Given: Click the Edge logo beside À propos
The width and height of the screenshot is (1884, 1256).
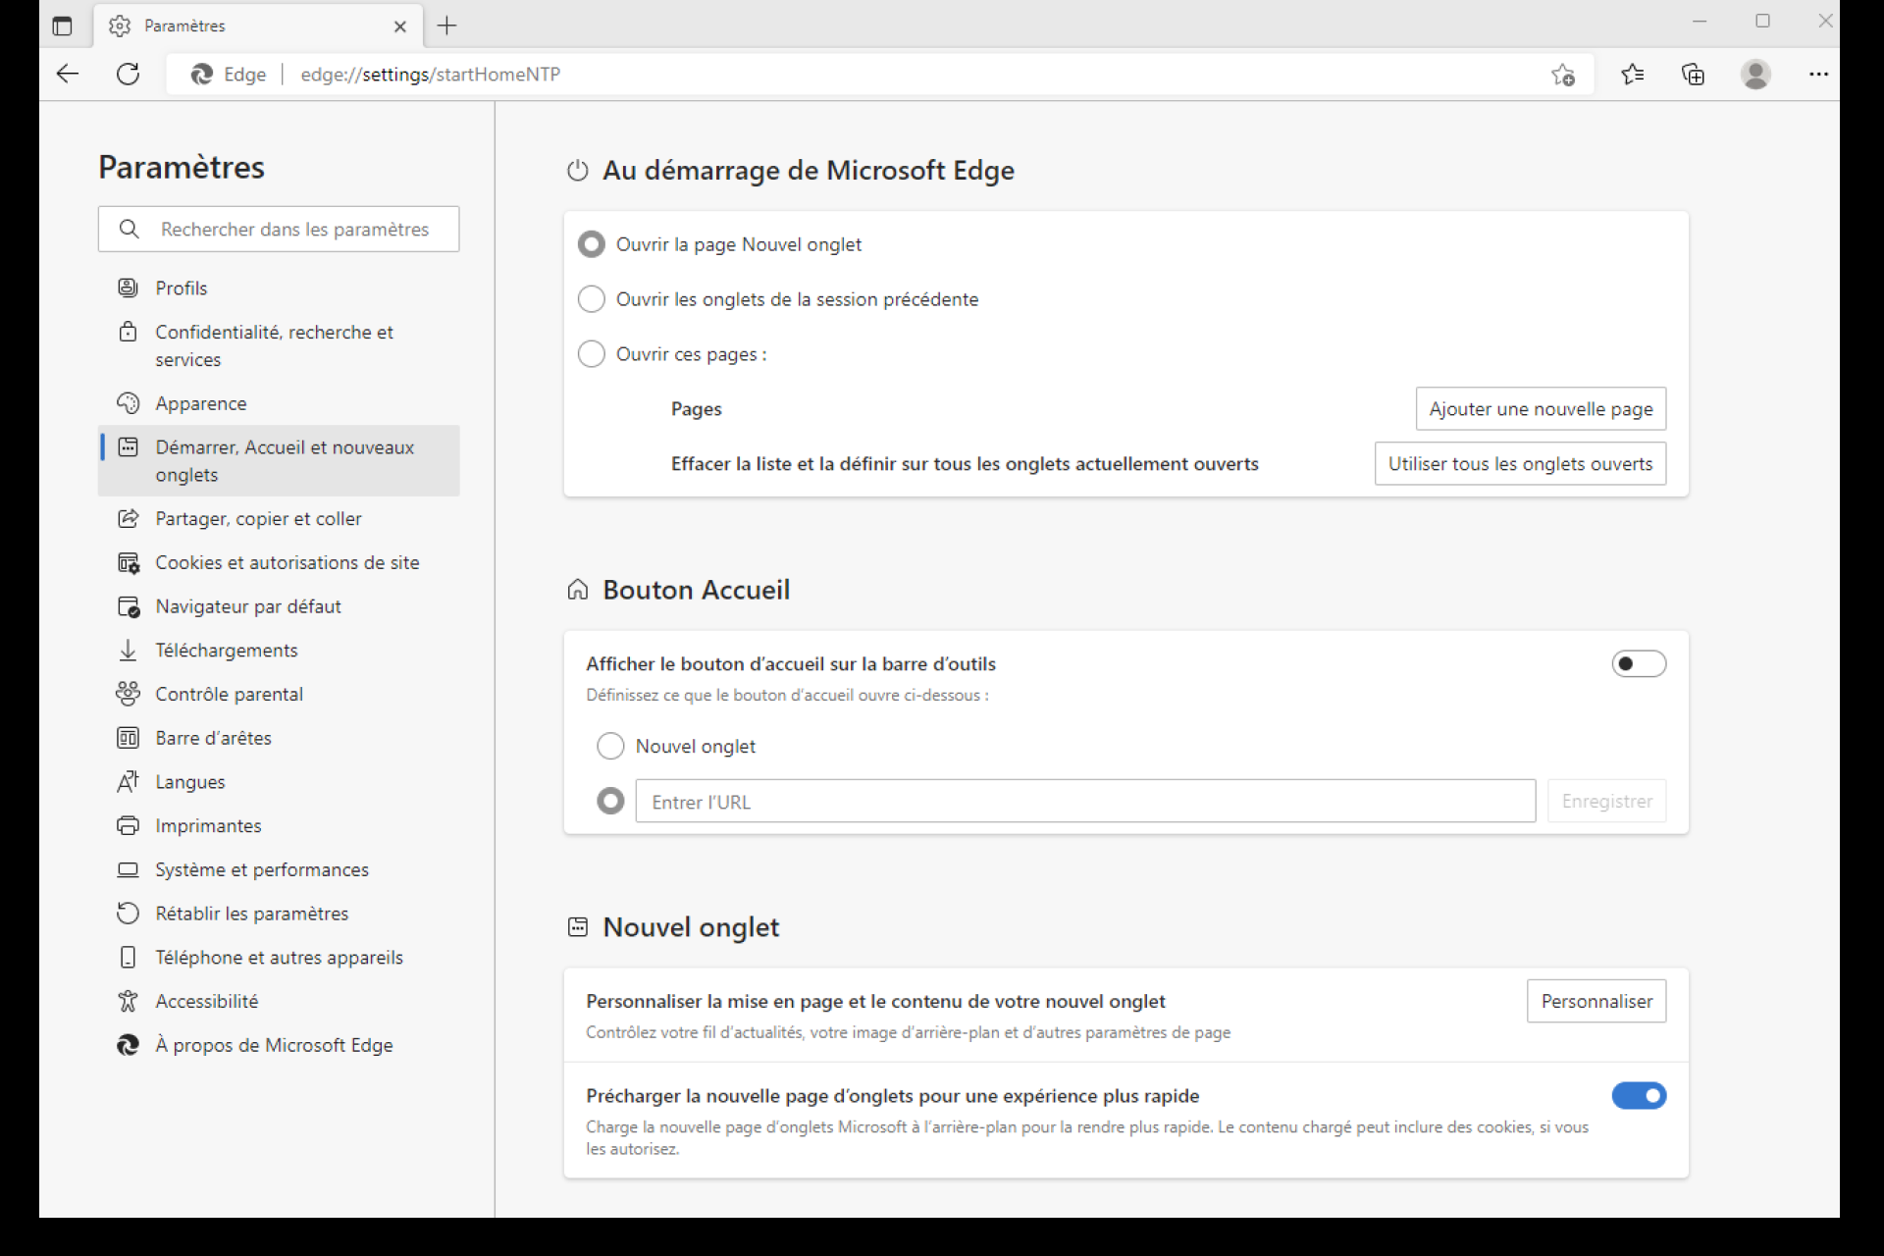Looking at the screenshot, I should [x=128, y=1045].
